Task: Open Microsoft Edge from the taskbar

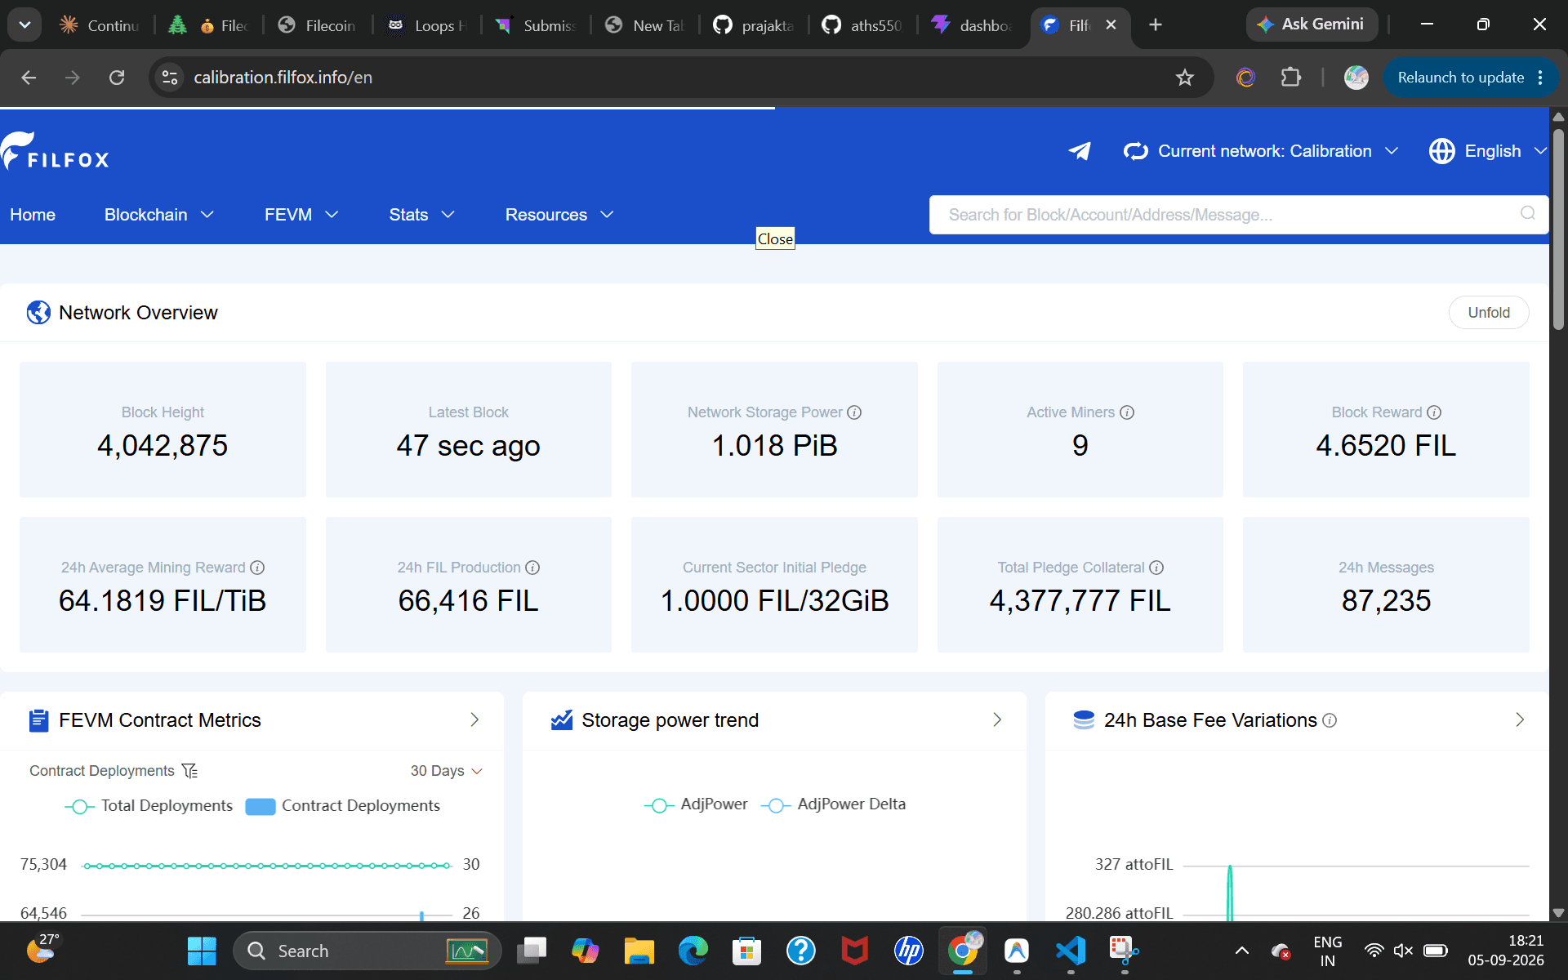Action: click(693, 951)
